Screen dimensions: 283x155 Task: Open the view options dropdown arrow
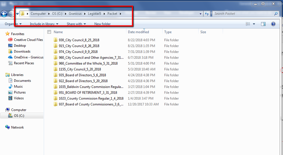(x=254, y=24)
